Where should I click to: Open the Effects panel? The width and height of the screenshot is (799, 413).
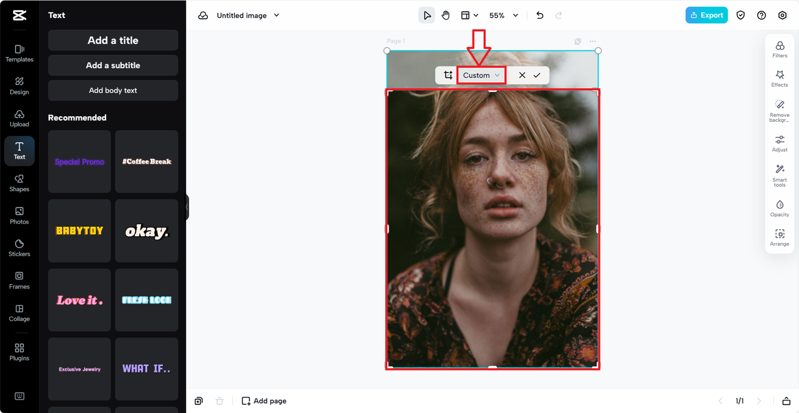pos(780,79)
